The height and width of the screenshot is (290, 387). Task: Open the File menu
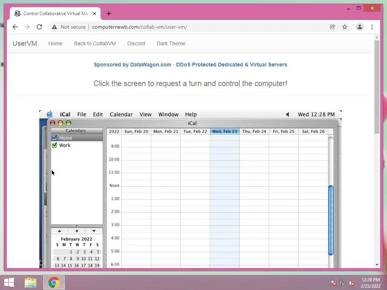[x=82, y=114]
